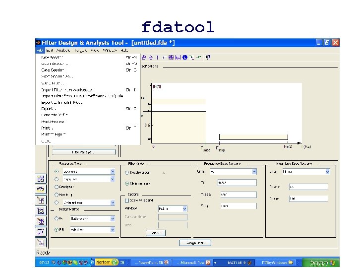Open the Edit menu
Screen dimensions: 357x268
50,50
